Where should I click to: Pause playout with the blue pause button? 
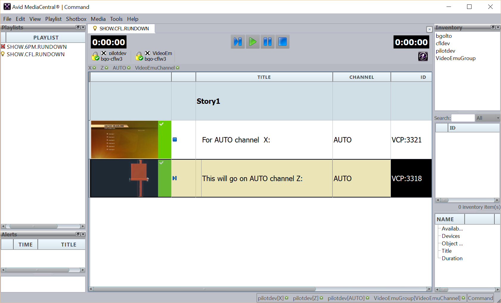tap(268, 42)
